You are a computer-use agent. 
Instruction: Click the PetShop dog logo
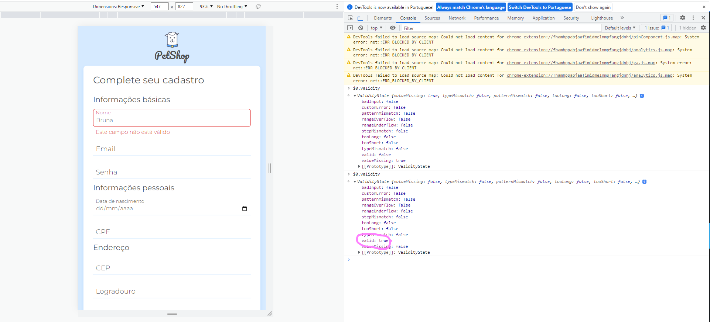point(172,40)
